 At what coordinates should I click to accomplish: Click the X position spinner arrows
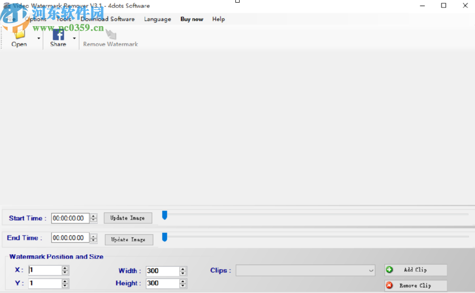[65, 270]
